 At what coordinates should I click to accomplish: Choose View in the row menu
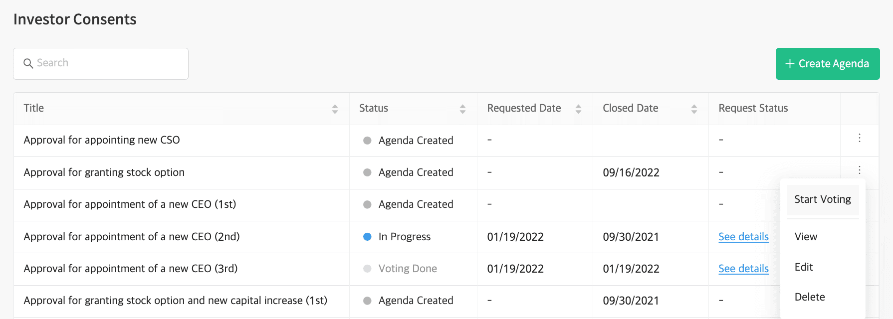click(806, 237)
